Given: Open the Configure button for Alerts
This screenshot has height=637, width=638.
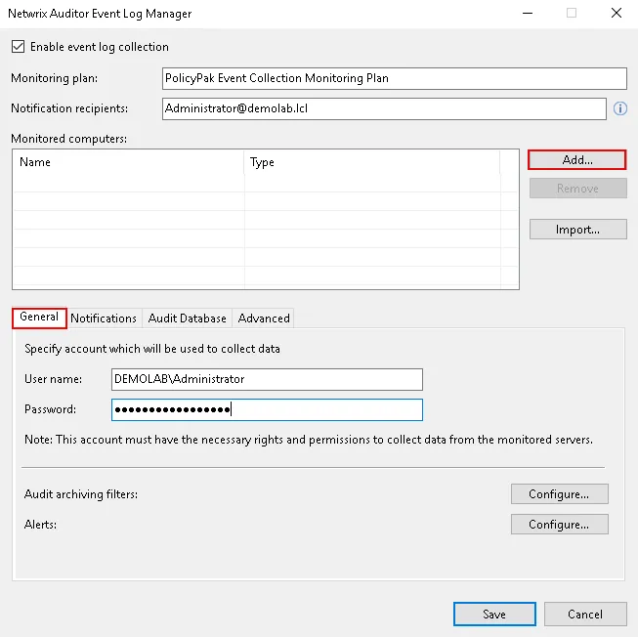Looking at the screenshot, I should click(559, 525).
